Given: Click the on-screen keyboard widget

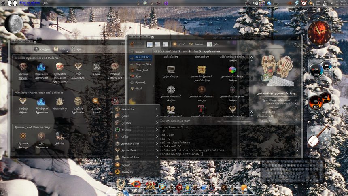Looking at the screenshot, I should [x=293, y=170].
